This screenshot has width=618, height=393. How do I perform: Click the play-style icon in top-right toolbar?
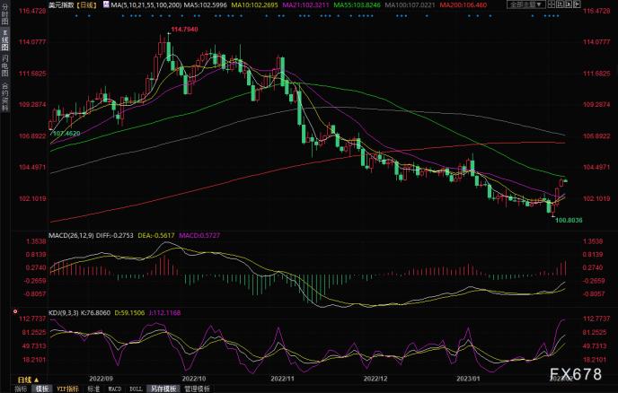pyautogui.click(x=569, y=4)
